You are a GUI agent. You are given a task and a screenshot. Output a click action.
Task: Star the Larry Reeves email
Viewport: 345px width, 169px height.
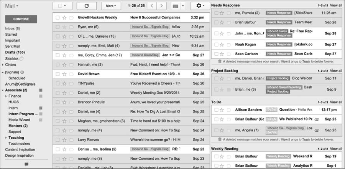tap(64, 140)
